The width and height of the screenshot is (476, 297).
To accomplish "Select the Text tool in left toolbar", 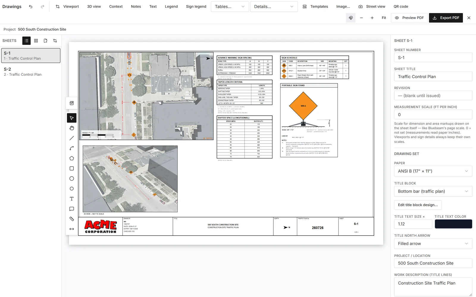I will [72, 199].
